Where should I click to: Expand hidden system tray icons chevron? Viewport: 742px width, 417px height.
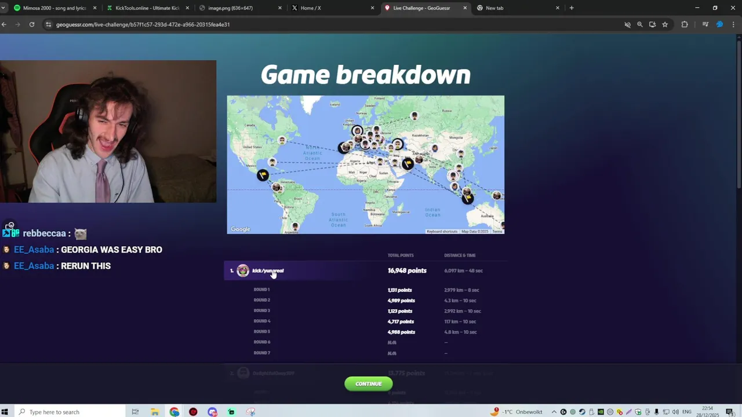[554, 412]
